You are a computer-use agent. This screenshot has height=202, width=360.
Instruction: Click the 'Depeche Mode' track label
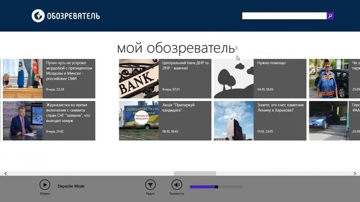click(x=71, y=186)
